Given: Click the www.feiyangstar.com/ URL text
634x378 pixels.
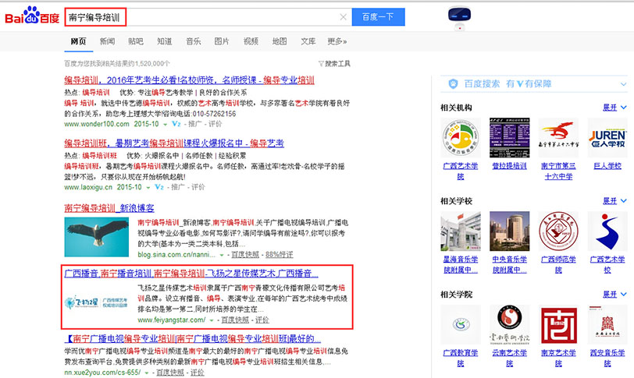Looking at the screenshot, I should [172, 320].
